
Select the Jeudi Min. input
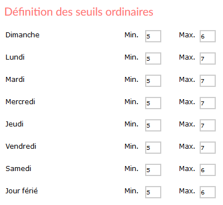[x=153, y=125]
